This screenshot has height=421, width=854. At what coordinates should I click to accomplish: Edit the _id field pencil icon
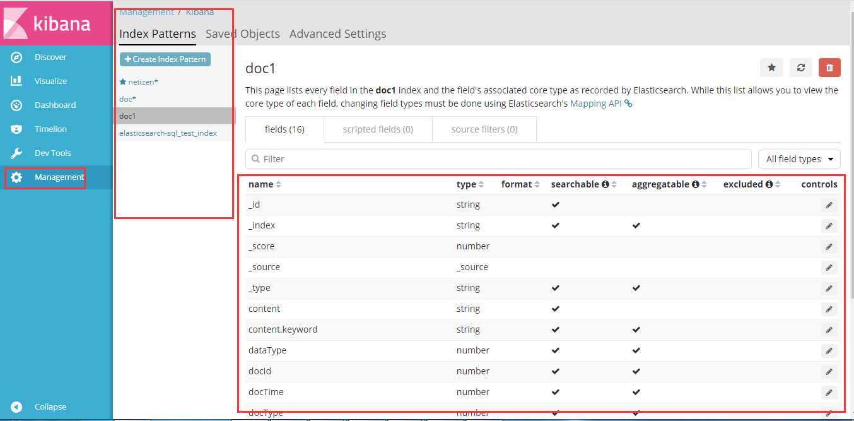click(x=829, y=205)
